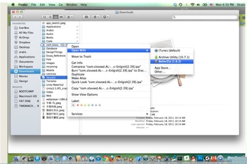The width and height of the screenshot is (247, 164).
Task: Launch Photoshop from the Dock
Action: coord(200,158)
